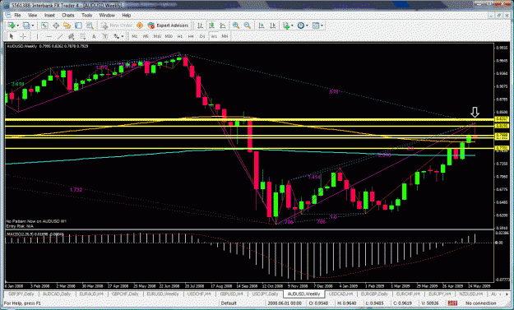Expand the Profiles dropdown arrow
This screenshot has height=310, width=514.
(32, 25)
